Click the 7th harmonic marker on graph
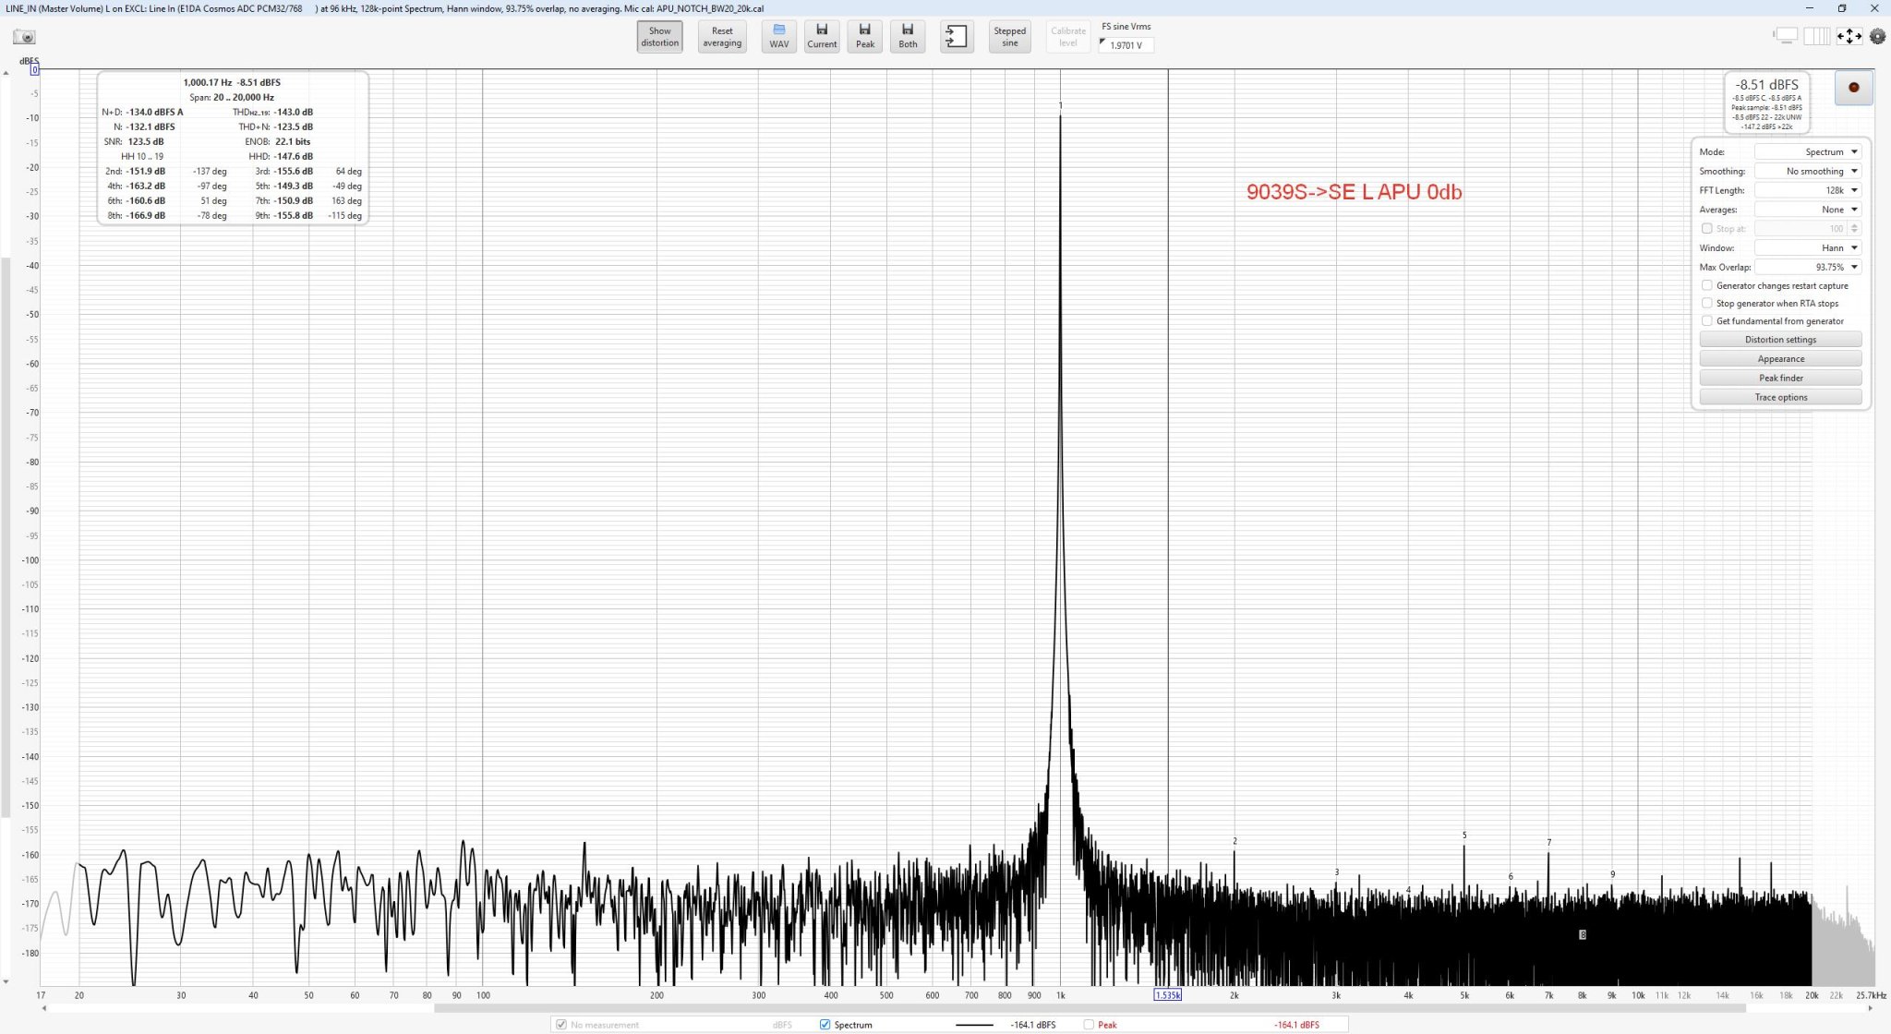The width and height of the screenshot is (1891, 1034). coord(1548,842)
